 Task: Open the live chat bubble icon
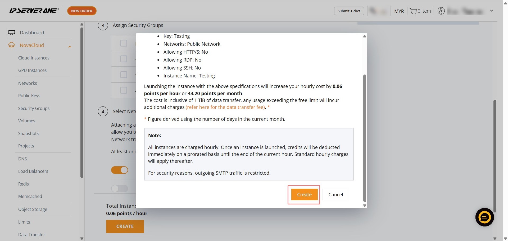(484, 217)
